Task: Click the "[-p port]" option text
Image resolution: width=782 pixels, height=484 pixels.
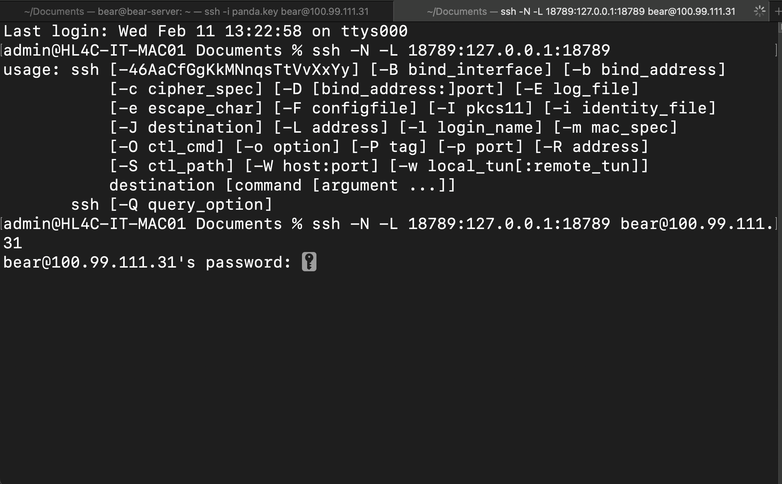Action: point(480,147)
